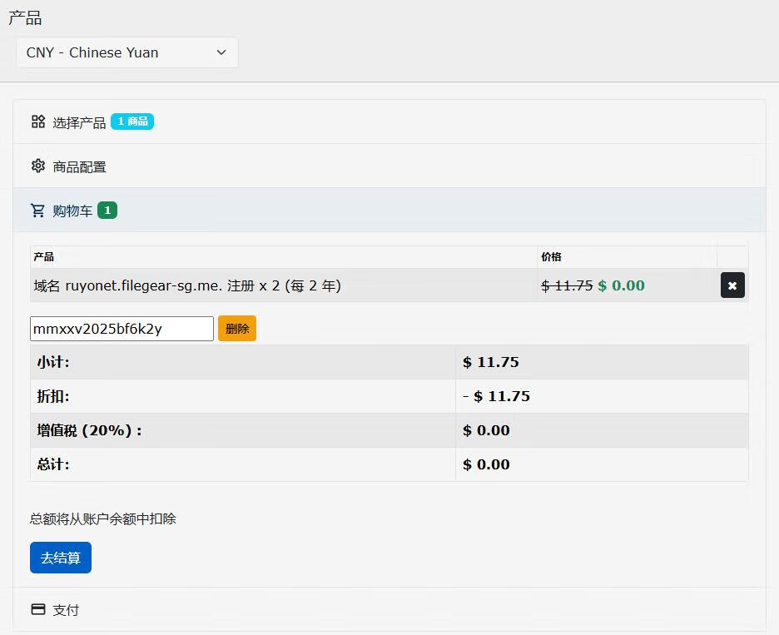Image resolution: width=779 pixels, height=635 pixels.
Task: Click the chevron arrow in the currency selector
Action: (x=221, y=52)
